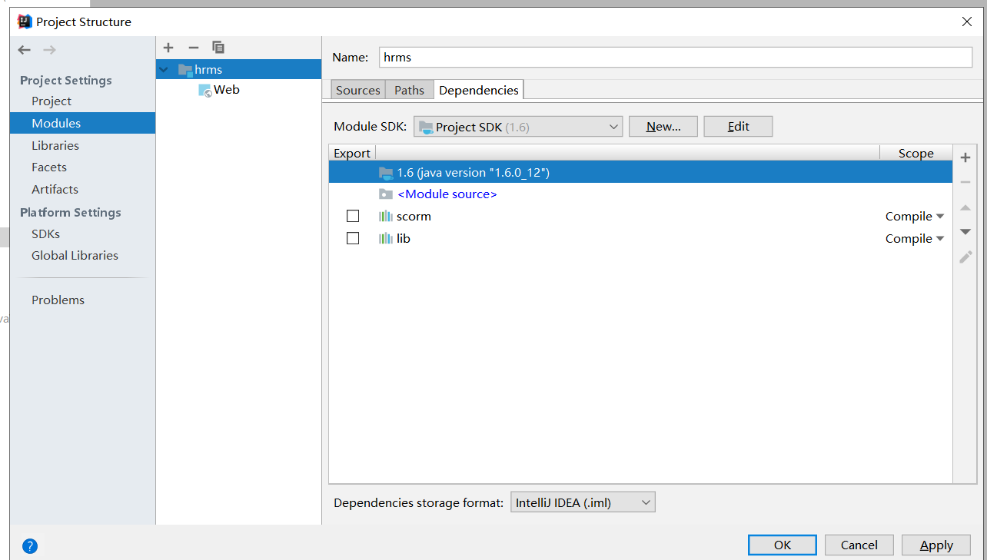Screen dimensions: 987x560
Task: Apply changes with the Apply button
Action: tap(935, 545)
